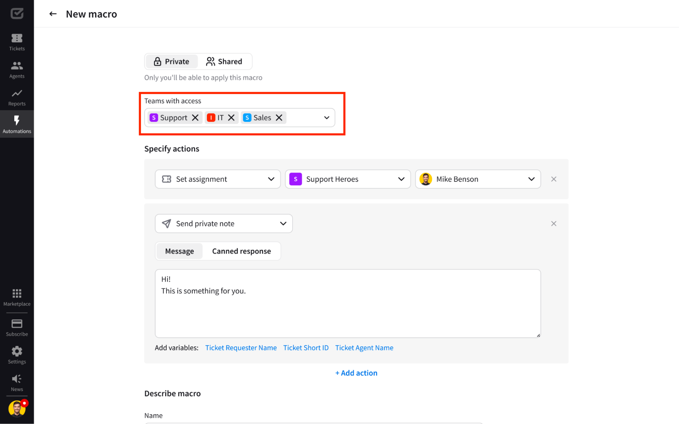The height and width of the screenshot is (424, 679).
Task: Click inside the message text area
Action: click(x=348, y=304)
